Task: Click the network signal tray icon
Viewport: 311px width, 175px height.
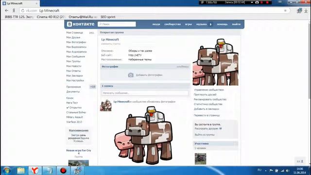Action: (x=282, y=171)
